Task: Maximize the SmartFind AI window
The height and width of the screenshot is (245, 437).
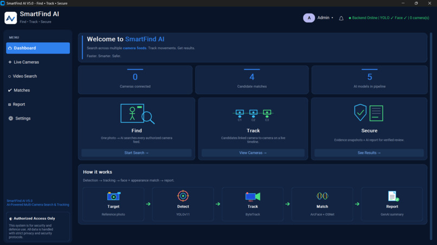Action: (416, 3)
